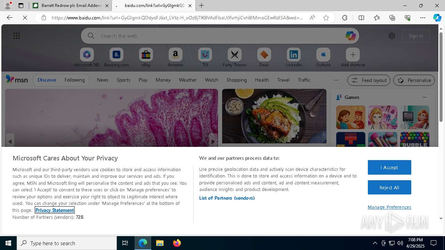The width and height of the screenshot is (445, 250).
Task: Open the News menu item
Action: pyautogui.click(x=103, y=80)
